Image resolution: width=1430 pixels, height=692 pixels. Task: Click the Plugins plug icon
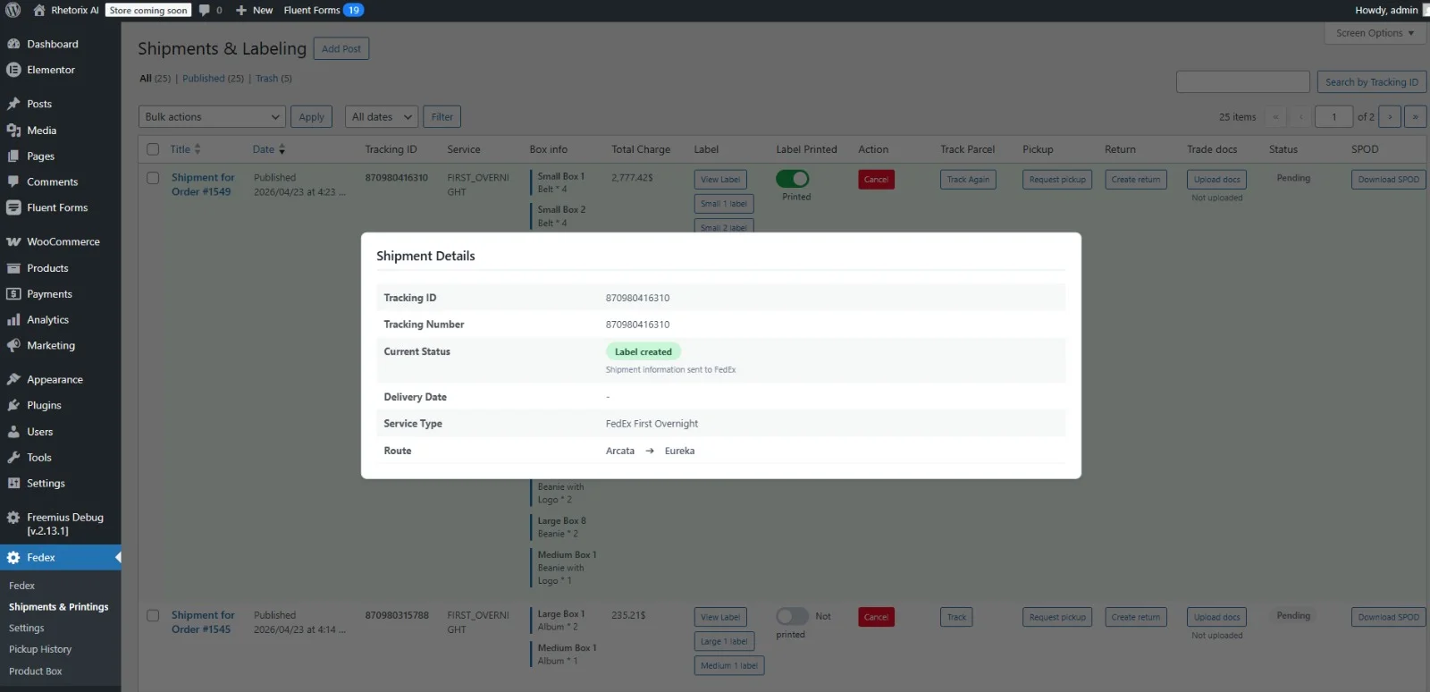pos(13,405)
